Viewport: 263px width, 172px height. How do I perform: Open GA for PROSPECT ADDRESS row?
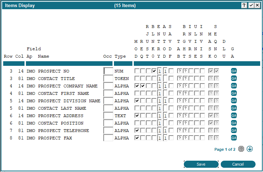tap(234, 115)
